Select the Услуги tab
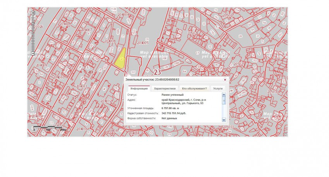This screenshot has height=177, width=329. tap(218, 88)
